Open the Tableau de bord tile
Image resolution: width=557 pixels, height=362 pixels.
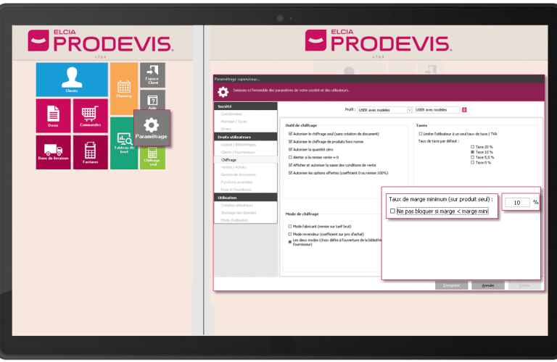tap(122, 143)
